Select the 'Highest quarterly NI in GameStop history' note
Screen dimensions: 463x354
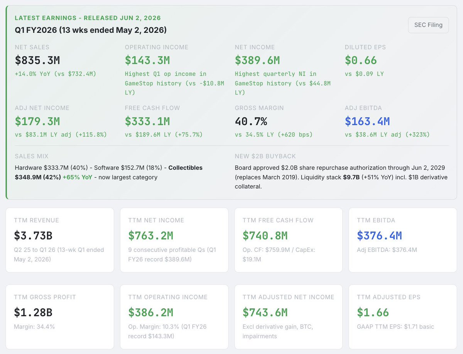click(282, 84)
